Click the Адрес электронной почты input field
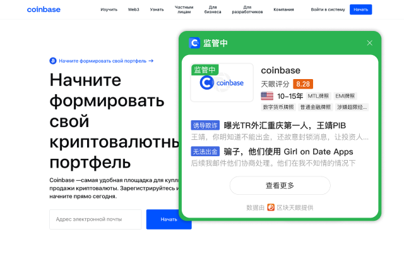This screenshot has height=253, width=404. click(x=95, y=219)
